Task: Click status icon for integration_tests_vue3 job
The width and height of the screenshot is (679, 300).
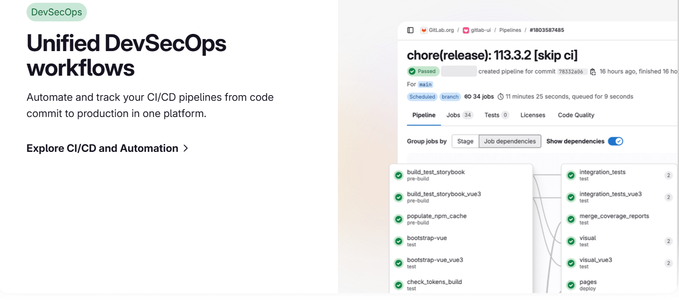Action: tap(571, 197)
